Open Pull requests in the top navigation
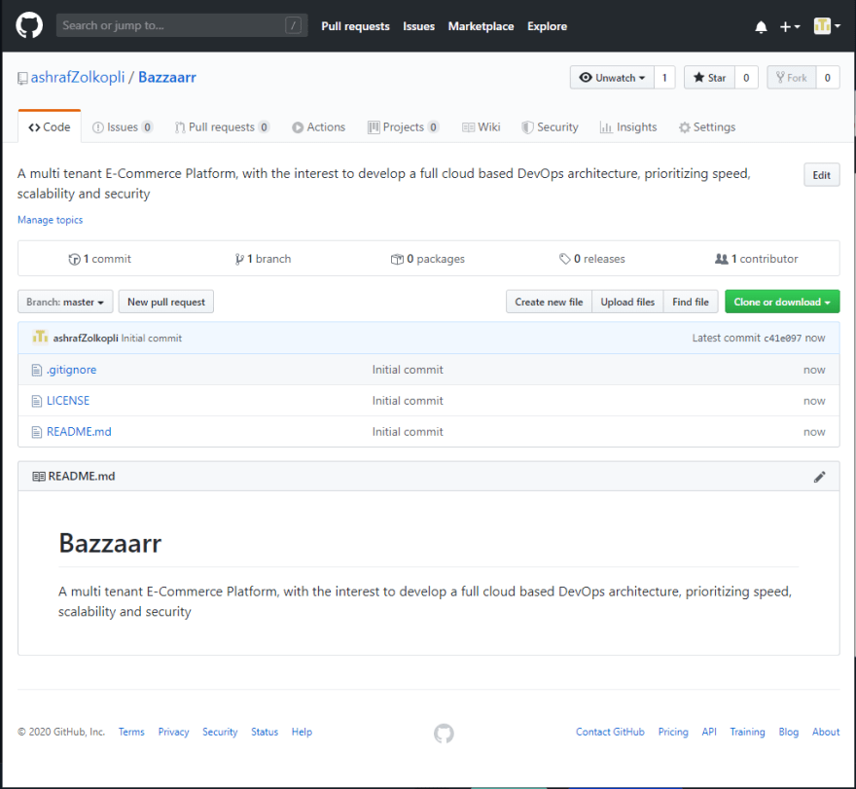 point(355,26)
